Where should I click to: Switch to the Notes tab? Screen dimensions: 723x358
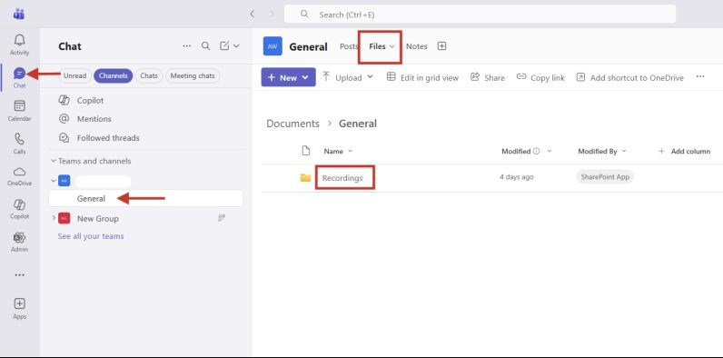[416, 46]
